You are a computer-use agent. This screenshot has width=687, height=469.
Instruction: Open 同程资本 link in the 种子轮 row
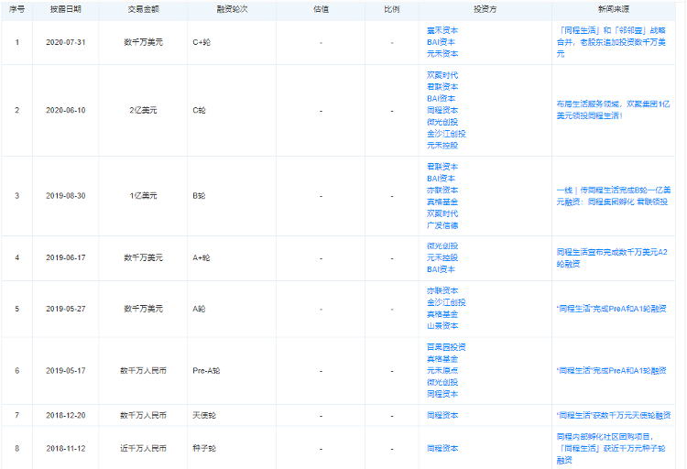442,449
